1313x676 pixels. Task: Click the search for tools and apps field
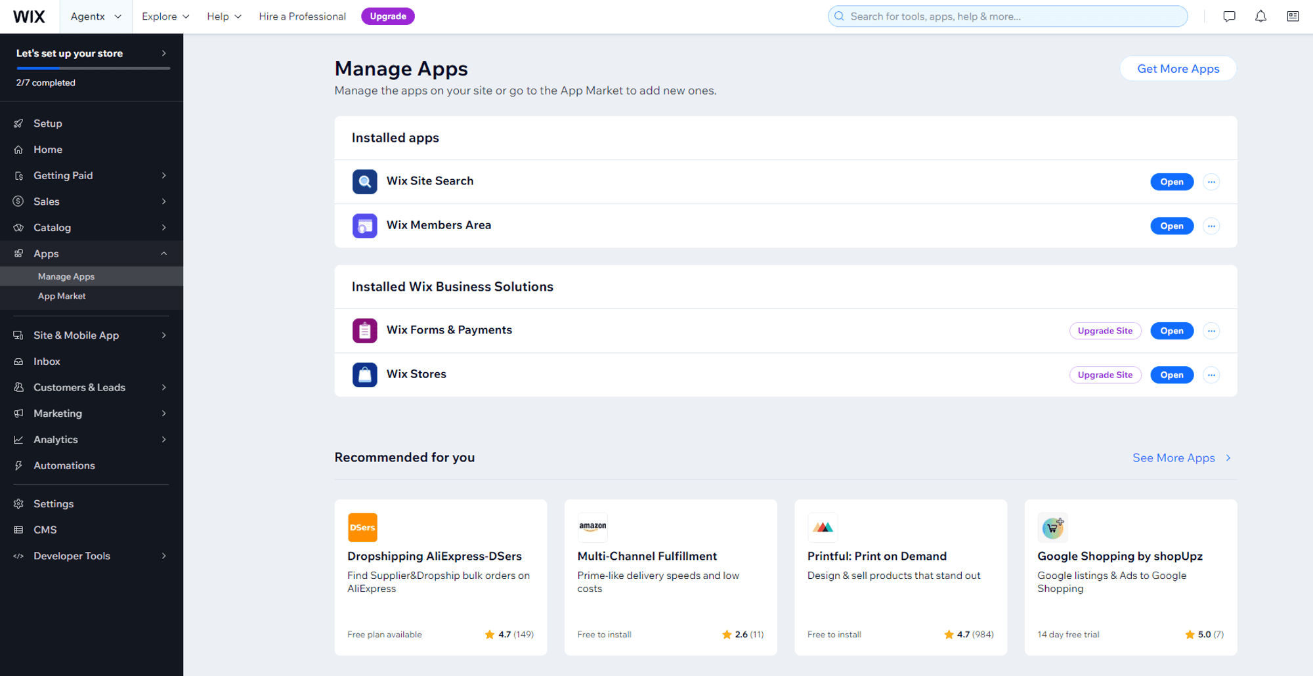[1008, 16]
